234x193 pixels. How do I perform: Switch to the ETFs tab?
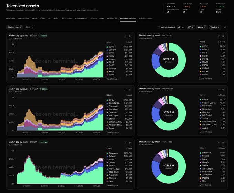(102, 19)
